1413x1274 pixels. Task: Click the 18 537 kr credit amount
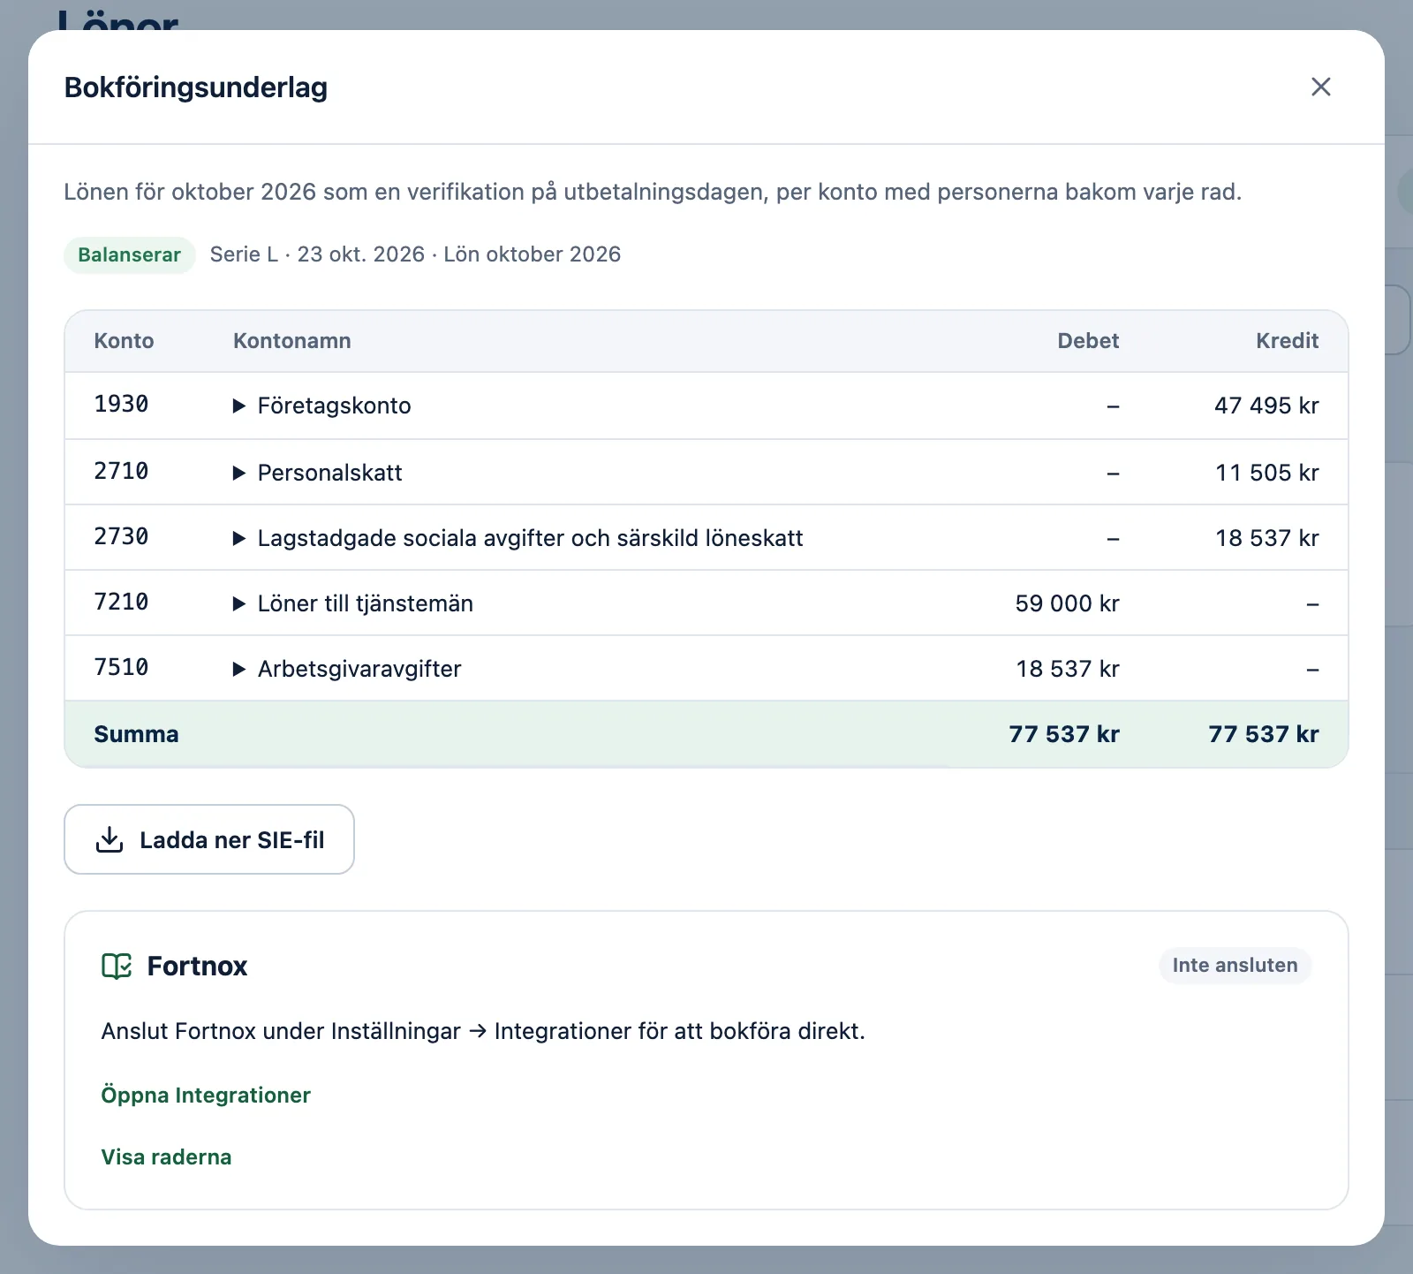coord(1266,538)
